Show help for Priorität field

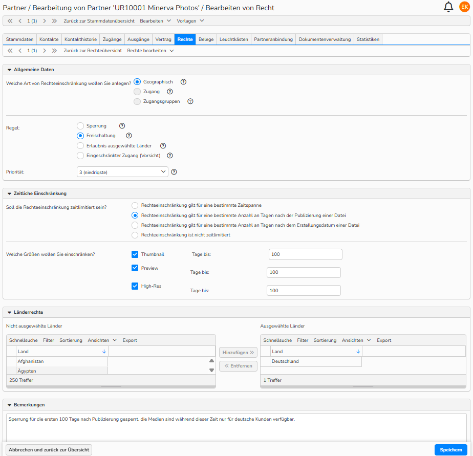[x=174, y=172]
